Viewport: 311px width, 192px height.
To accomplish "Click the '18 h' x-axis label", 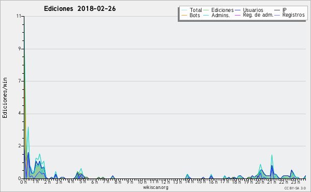I will pos(236,182).
